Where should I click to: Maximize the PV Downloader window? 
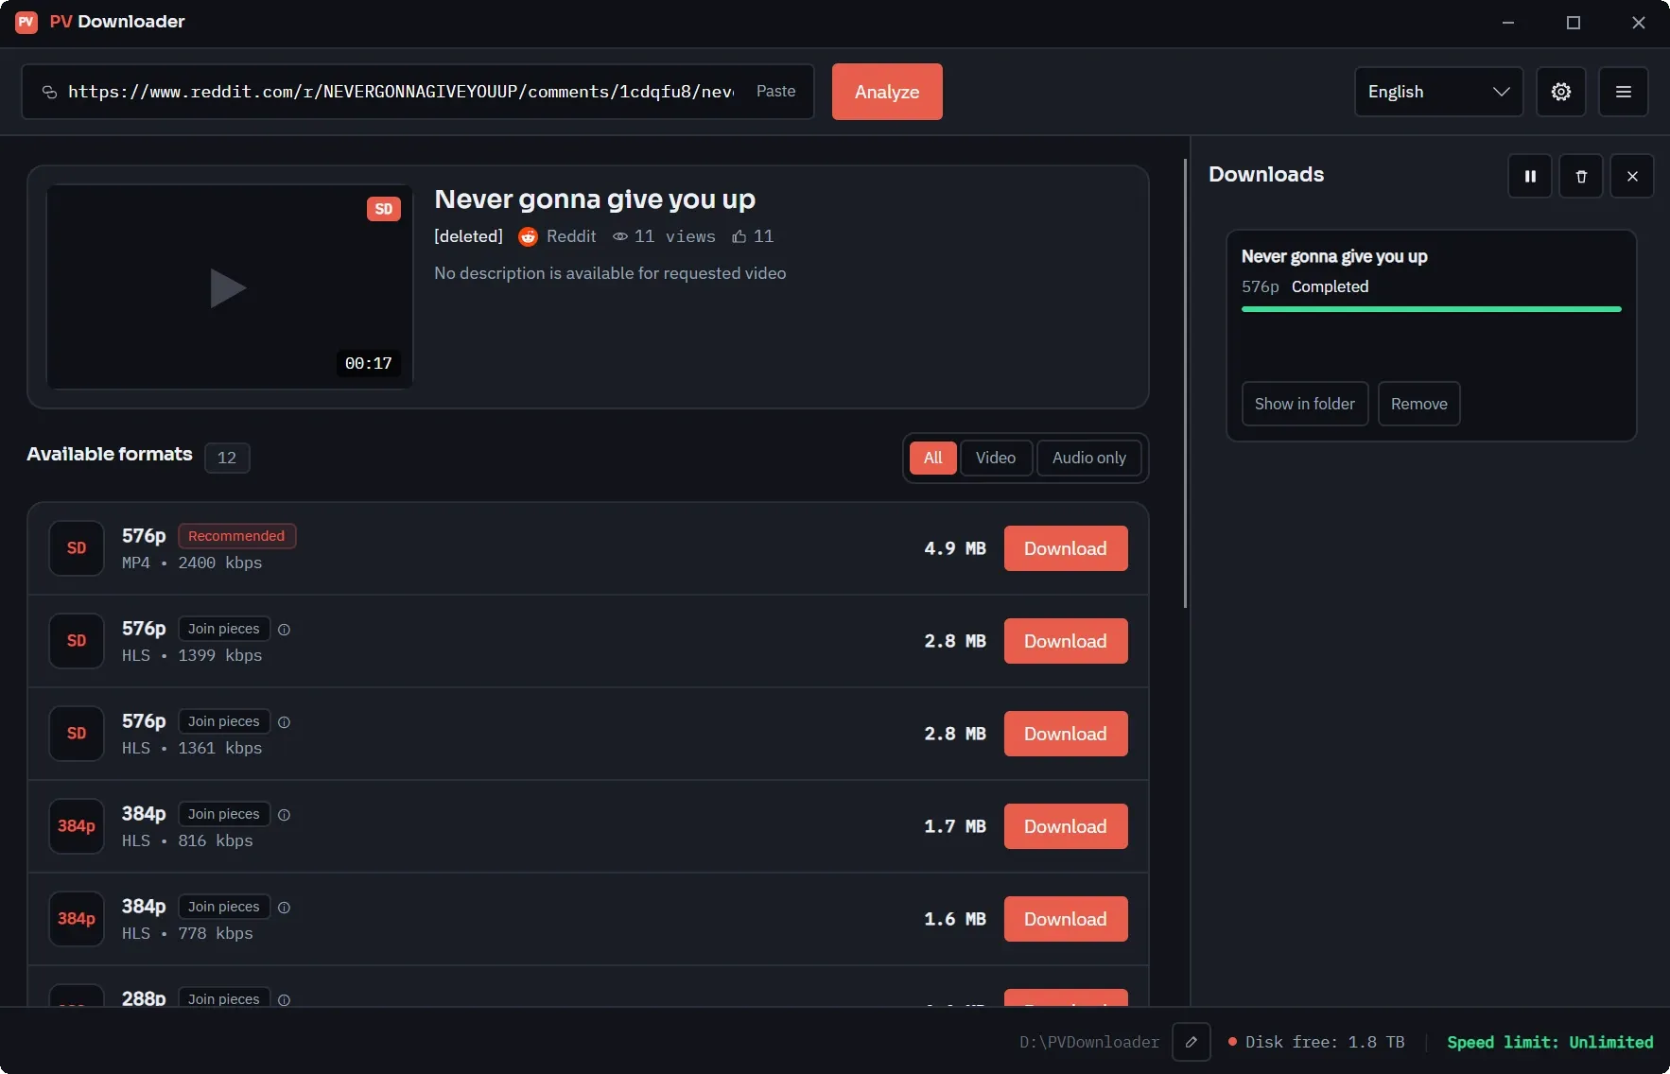click(x=1574, y=23)
